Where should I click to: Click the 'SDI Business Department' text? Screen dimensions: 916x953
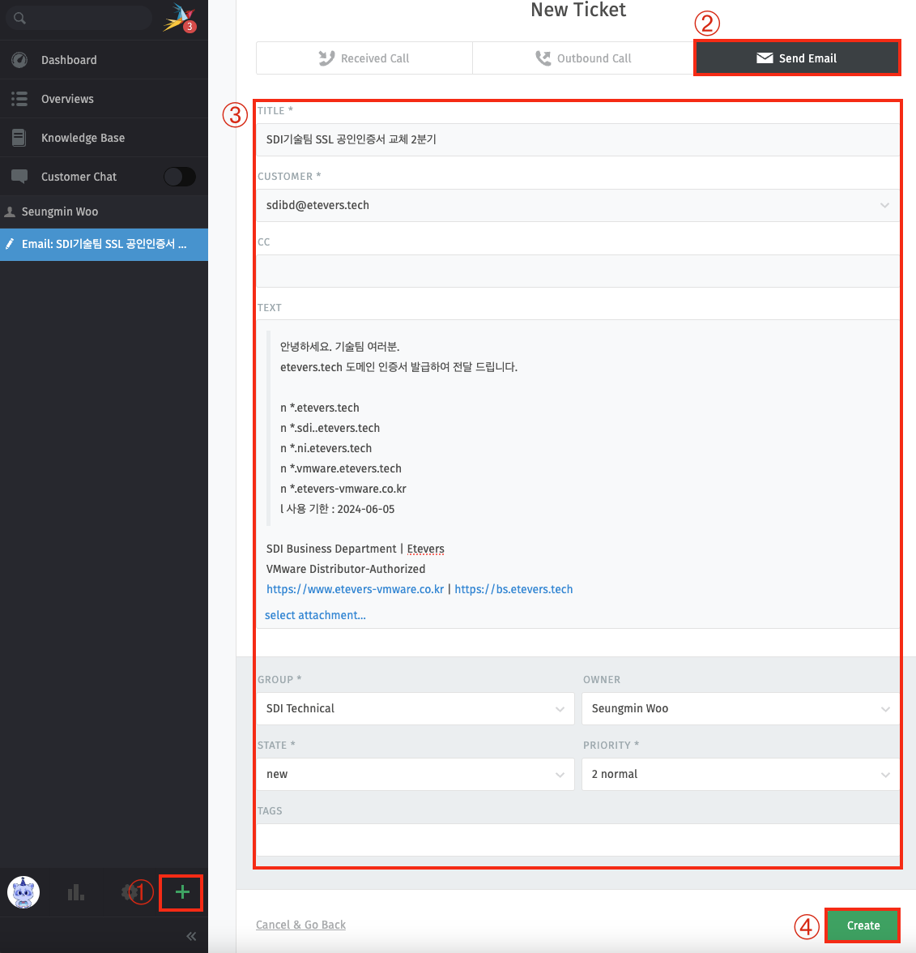coord(331,549)
